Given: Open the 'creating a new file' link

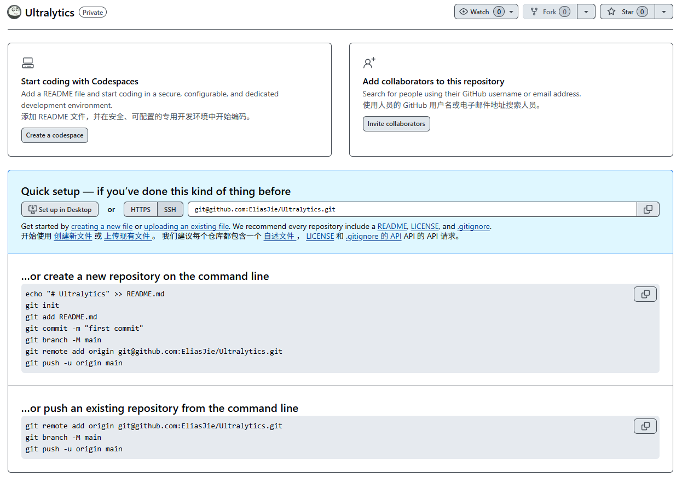Looking at the screenshot, I should click(102, 226).
